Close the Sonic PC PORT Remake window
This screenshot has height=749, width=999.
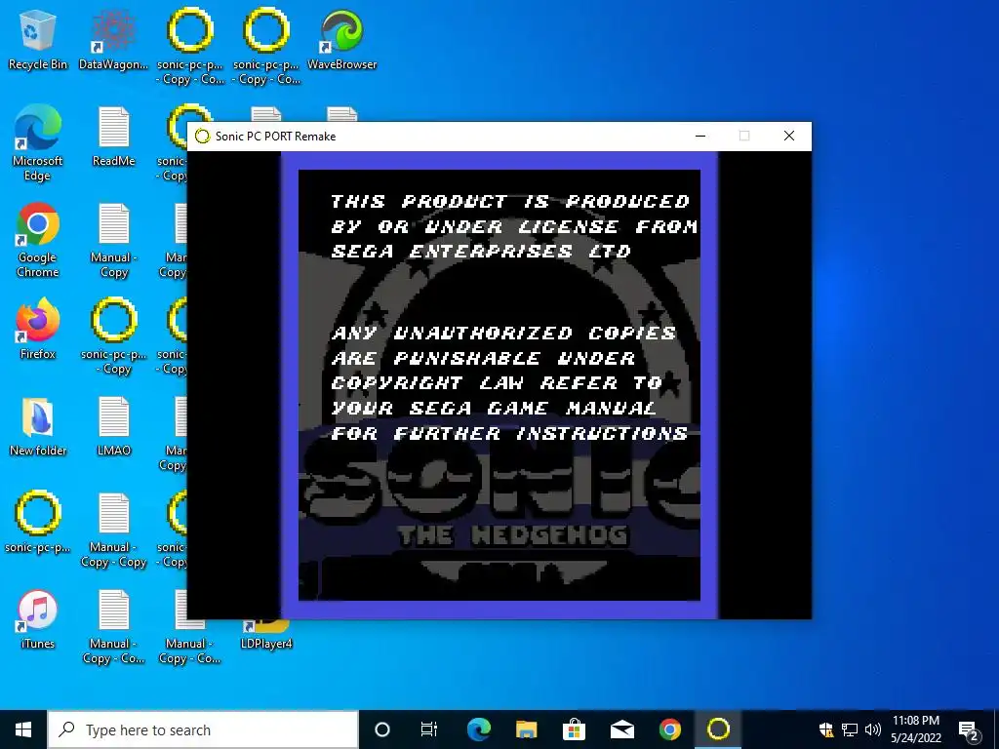[x=788, y=137]
